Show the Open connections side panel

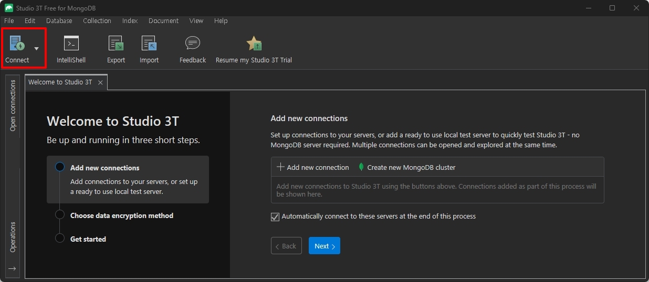click(x=13, y=105)
